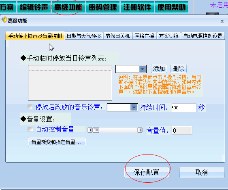
Task: Select the 手动停止铃声及音量控制 tab
Action: (x=35, y=36)
